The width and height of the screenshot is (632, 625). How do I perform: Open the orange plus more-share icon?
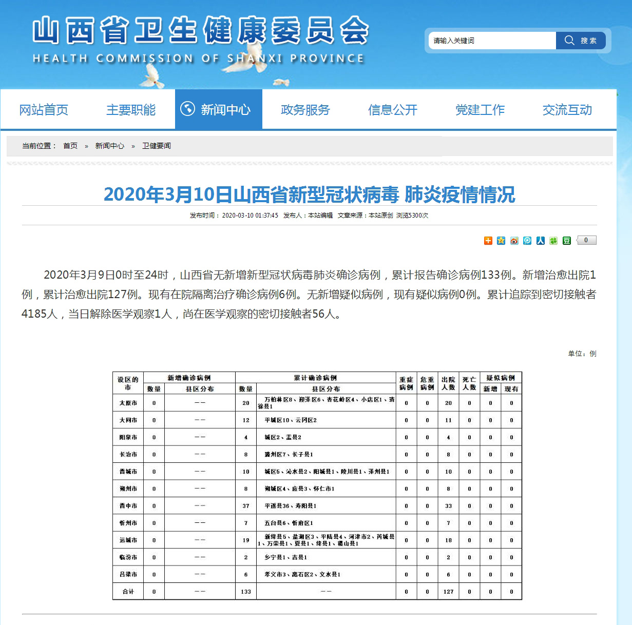(488, 241)
